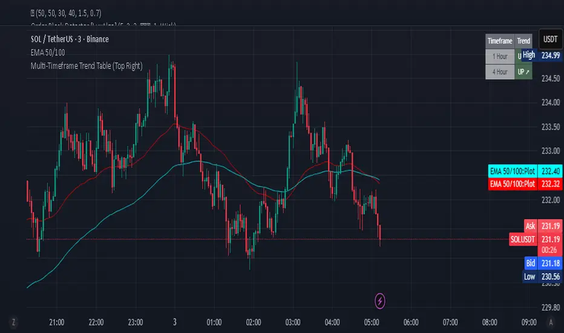The height and width of the screenshot is (333, 564).
Task: Click the purple lightning bolt event icon
Action: click(380, 299)
